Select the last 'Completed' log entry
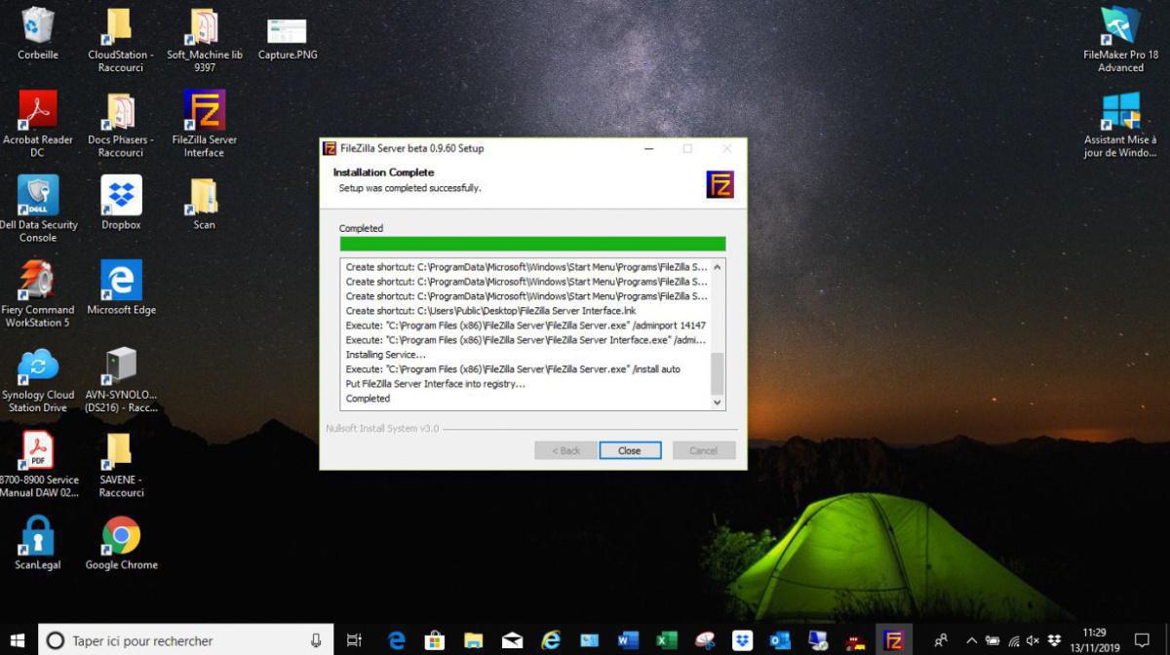This screenshot has height=655, width=1170. [x=369, y=399]
